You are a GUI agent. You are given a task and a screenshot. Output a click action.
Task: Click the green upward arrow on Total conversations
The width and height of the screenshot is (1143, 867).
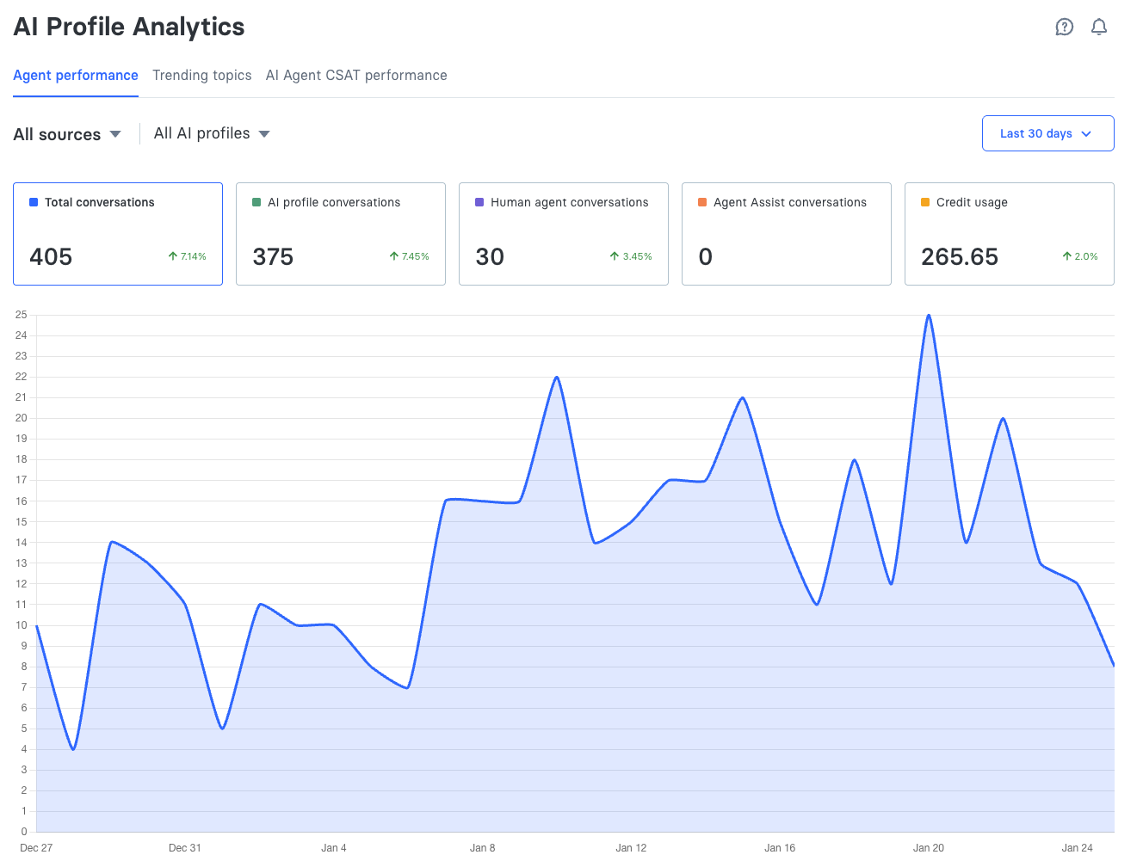click(x=173, y=256)
